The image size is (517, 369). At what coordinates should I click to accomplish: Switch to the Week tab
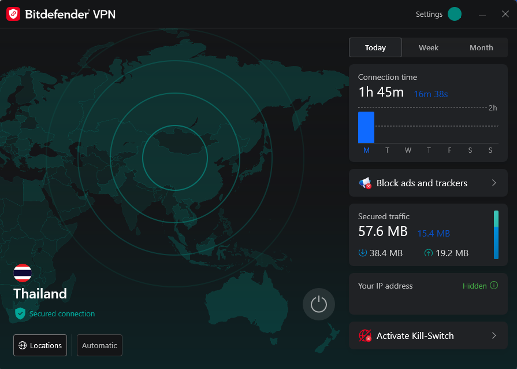click(428, 47)
